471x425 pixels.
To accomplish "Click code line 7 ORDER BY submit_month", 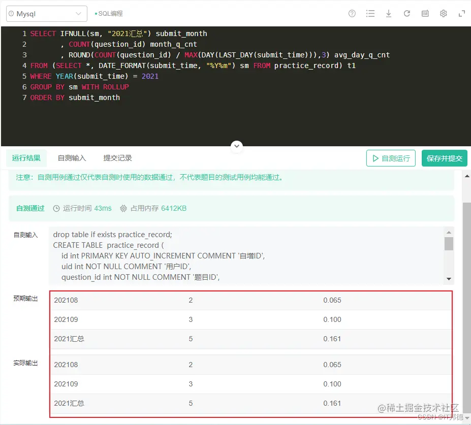I will [75, 97].
